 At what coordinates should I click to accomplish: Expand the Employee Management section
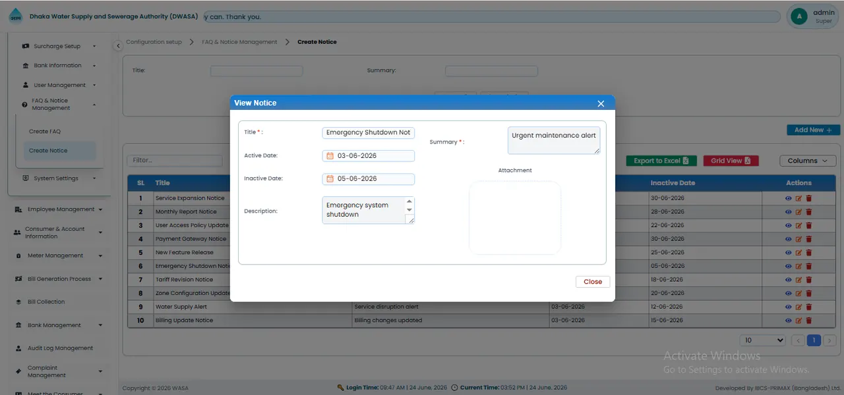[59, 209]
